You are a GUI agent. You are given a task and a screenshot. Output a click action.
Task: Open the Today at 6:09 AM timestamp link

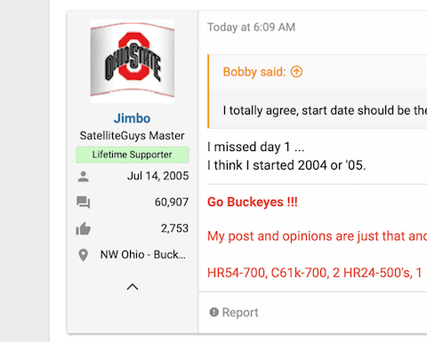[251, 28]
